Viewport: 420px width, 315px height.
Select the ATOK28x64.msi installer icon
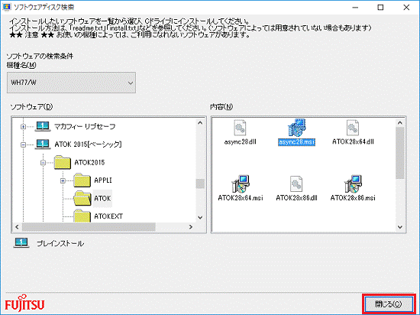[241, 184]
